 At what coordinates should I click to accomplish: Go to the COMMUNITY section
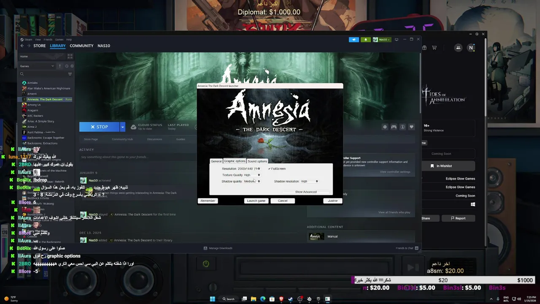tap(81, 46)
